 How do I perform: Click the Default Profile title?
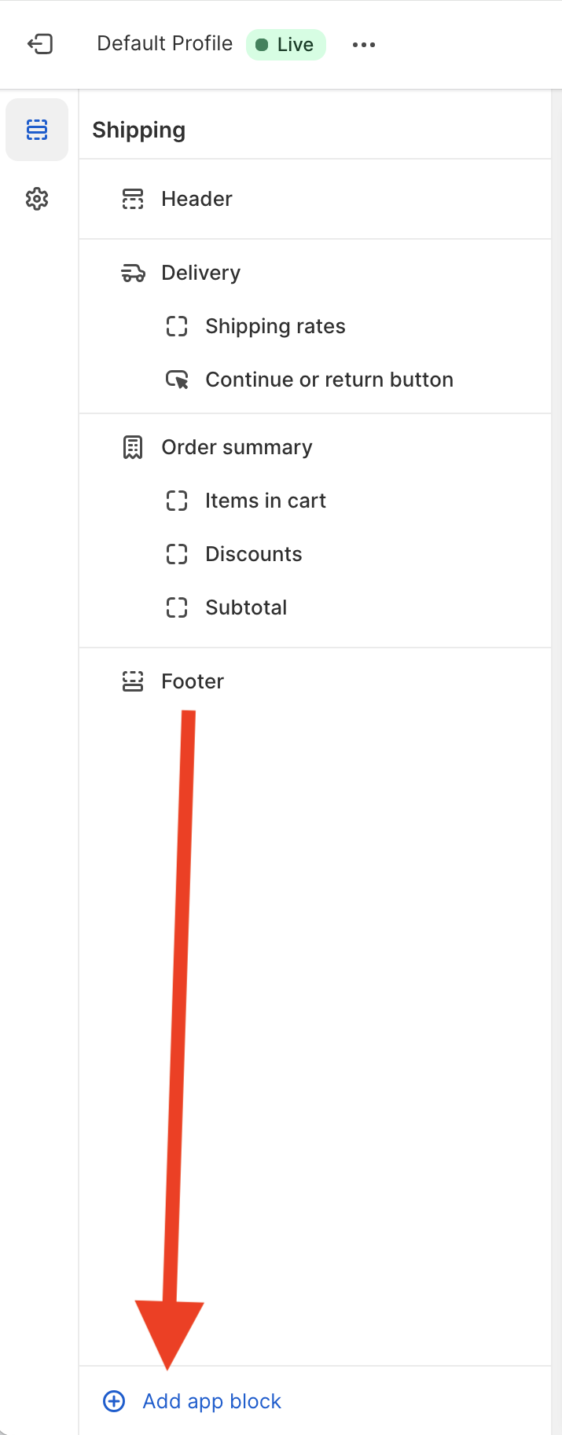pos(164,43)
